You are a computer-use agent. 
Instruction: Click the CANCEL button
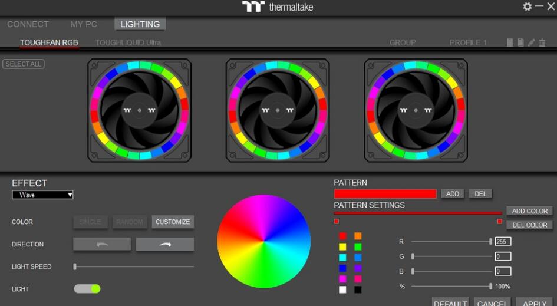[x=492, y=302]
